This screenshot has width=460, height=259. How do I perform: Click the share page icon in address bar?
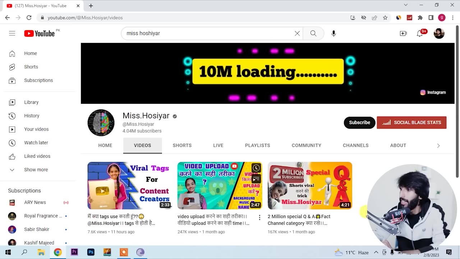coord(374,18)
